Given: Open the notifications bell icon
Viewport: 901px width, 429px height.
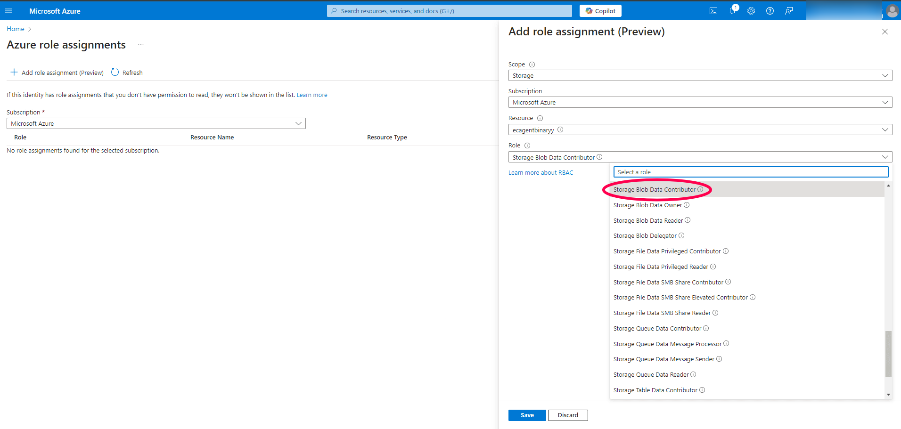Looking at the screenshot, I should pyautogui.click(x=732, y=10).
